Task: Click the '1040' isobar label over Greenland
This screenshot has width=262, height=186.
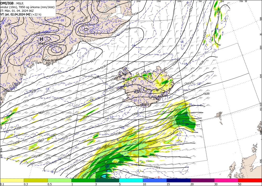Action: pyautogui.click(x=20, y=50)
